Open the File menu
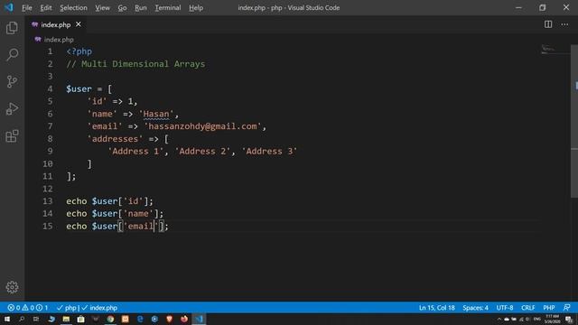 coord(26,8)
